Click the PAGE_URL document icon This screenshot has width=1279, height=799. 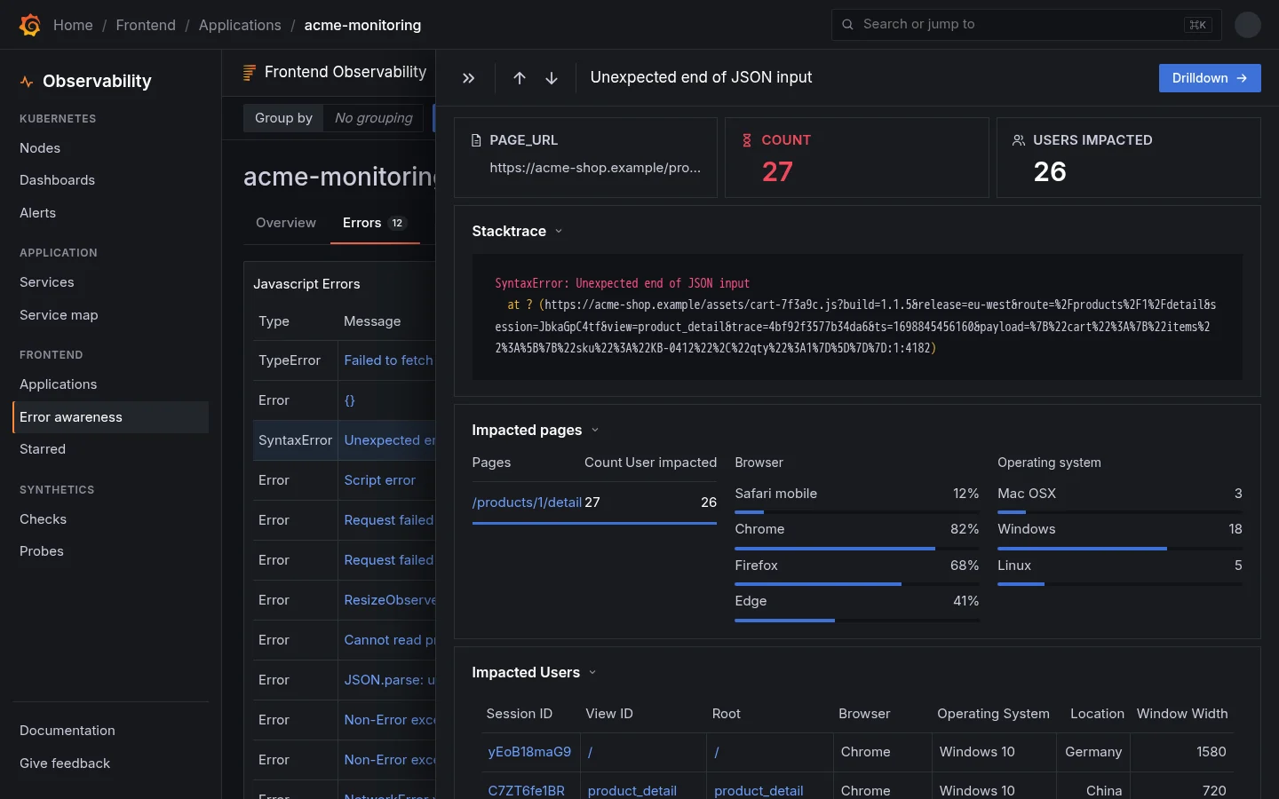tap(476, 140)
